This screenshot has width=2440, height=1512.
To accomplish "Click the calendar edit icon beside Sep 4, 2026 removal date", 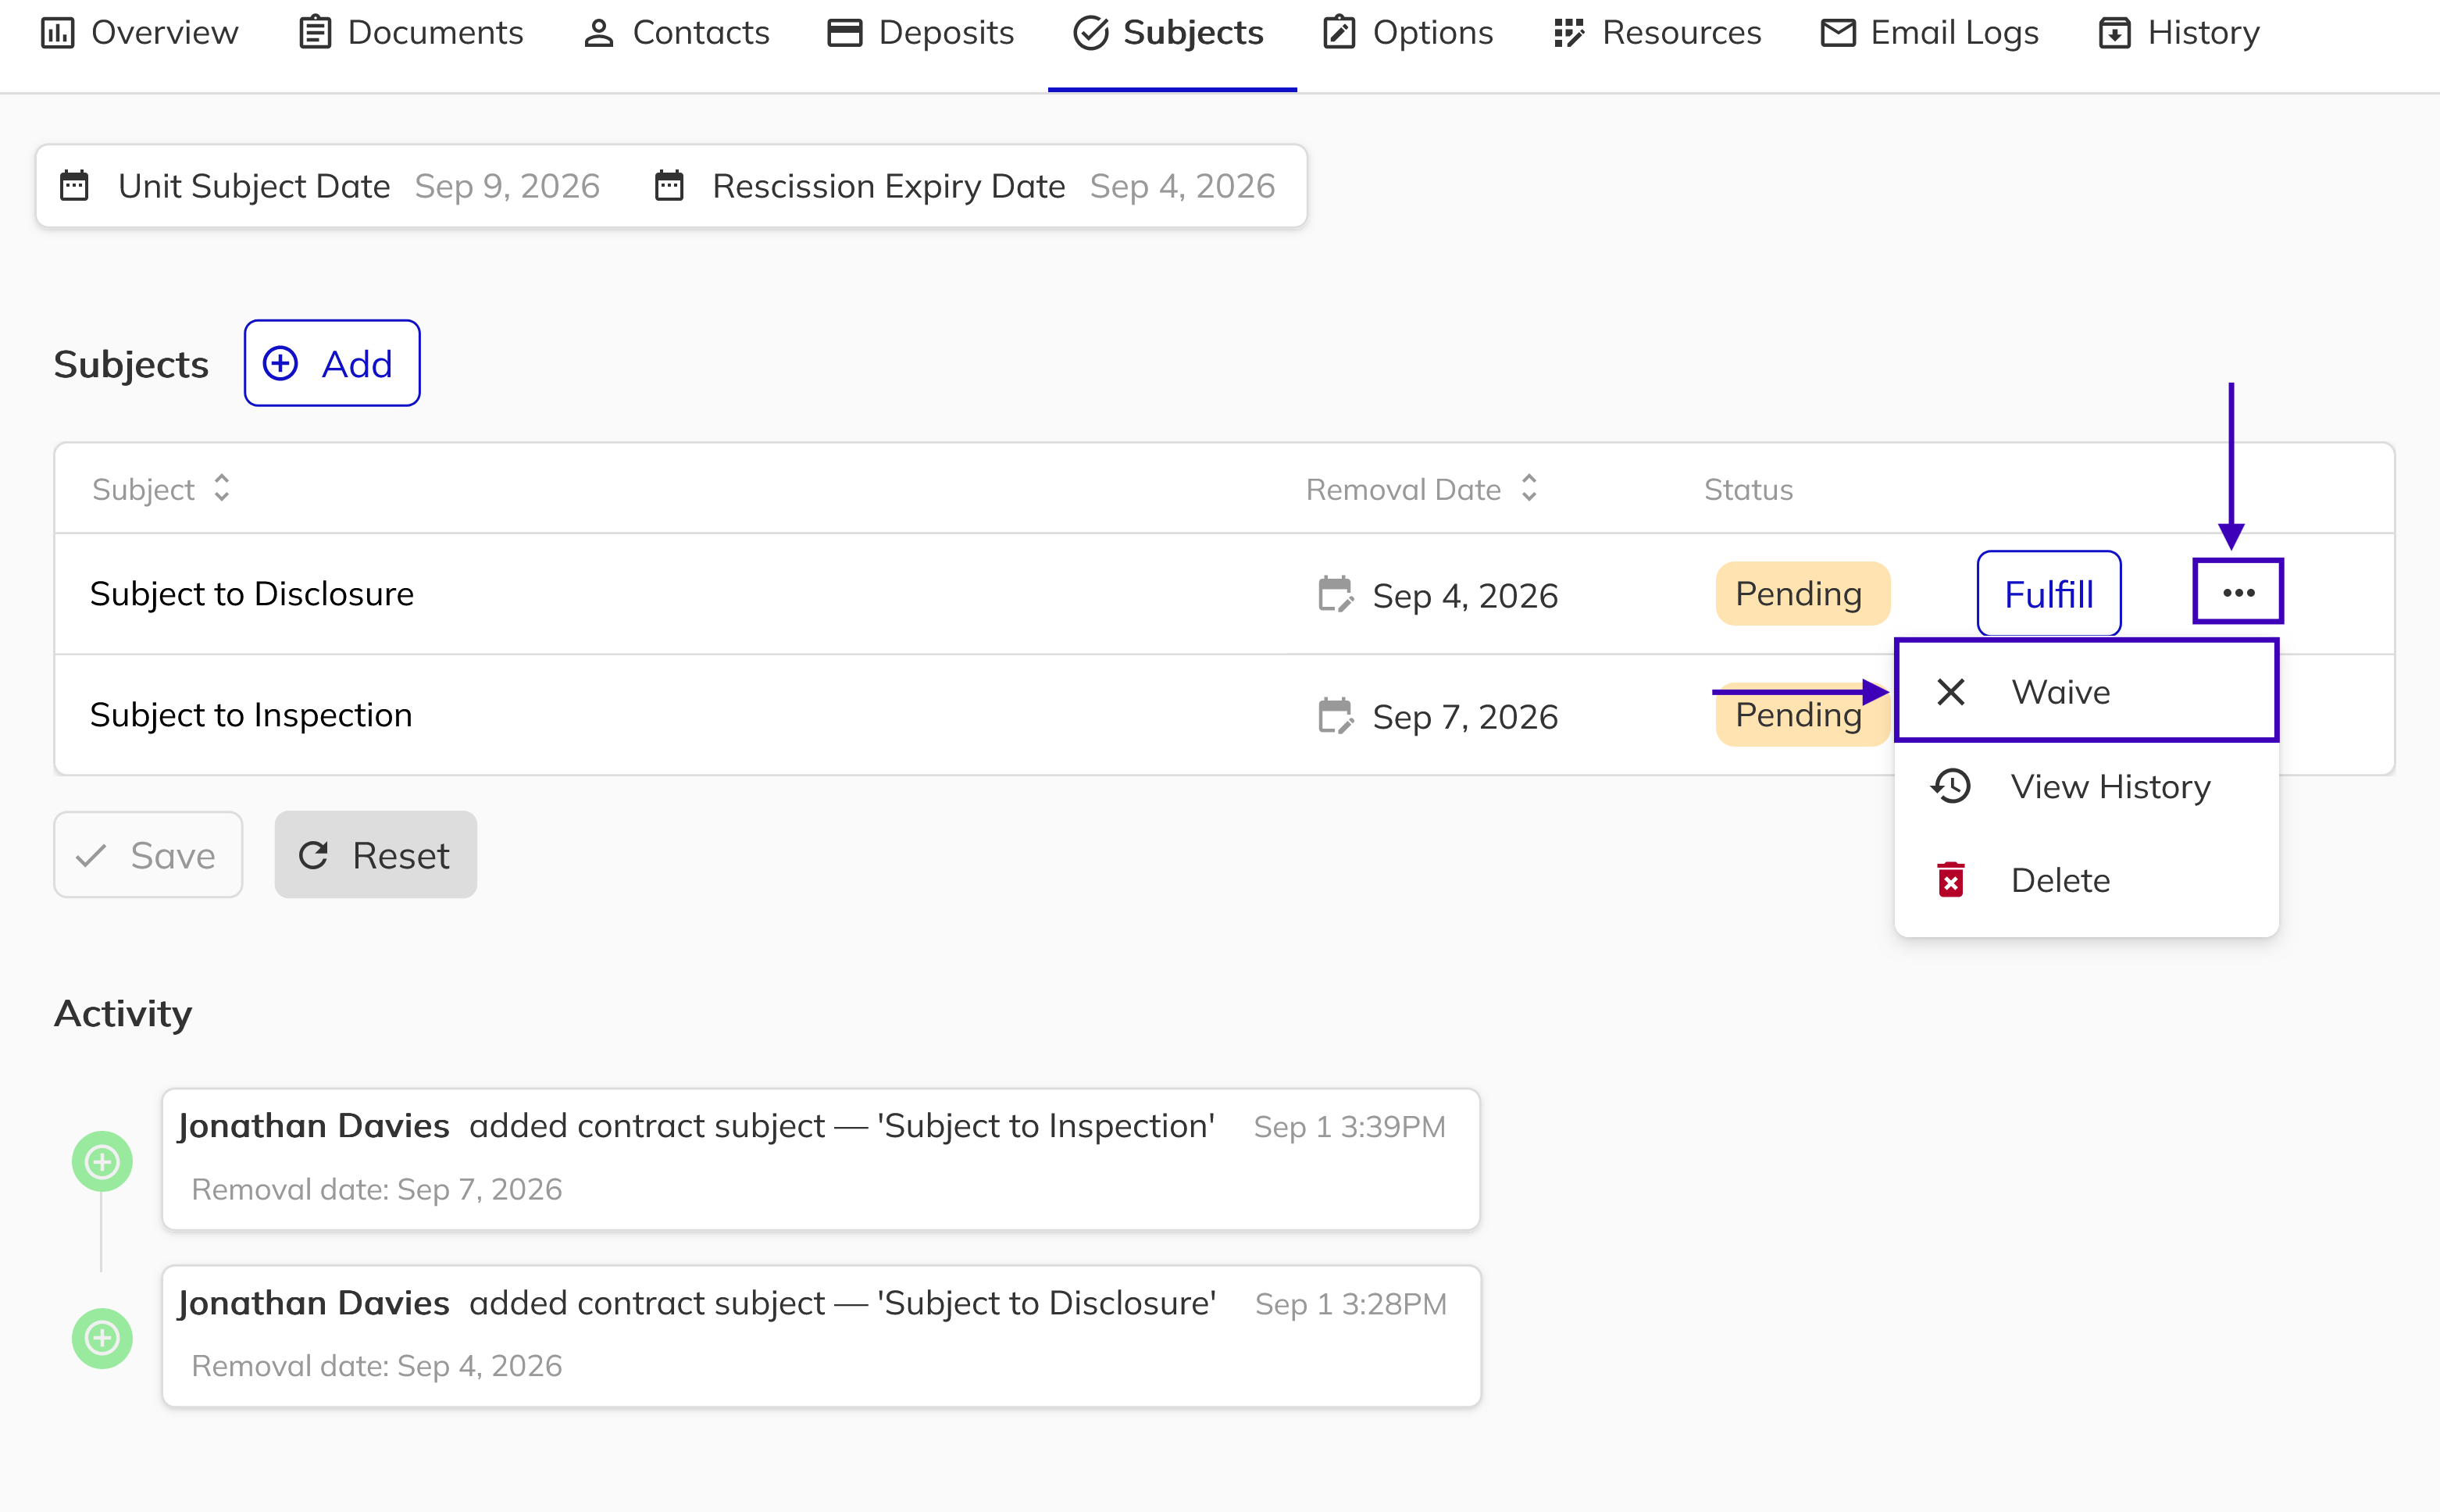I will click(x=1335, y=595).
